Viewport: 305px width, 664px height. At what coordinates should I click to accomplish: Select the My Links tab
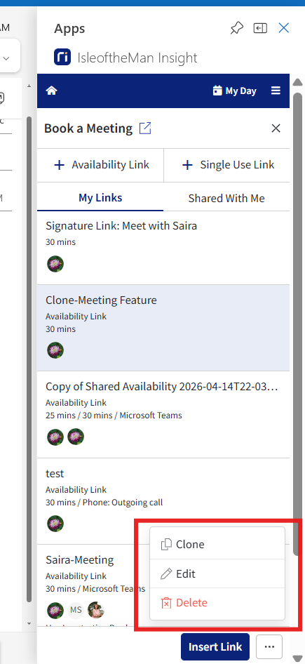(100, 198)
